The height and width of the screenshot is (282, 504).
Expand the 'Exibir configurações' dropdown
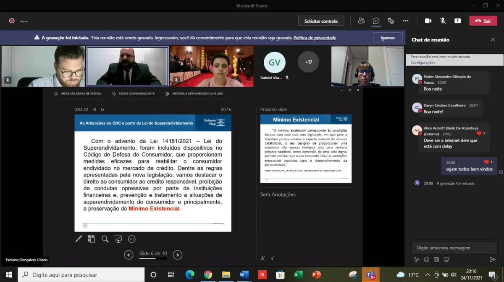(x=134, y=94)
